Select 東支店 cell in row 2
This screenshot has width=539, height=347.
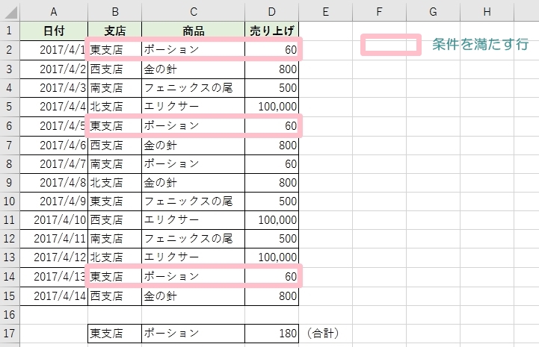click(x=115, y=50)
